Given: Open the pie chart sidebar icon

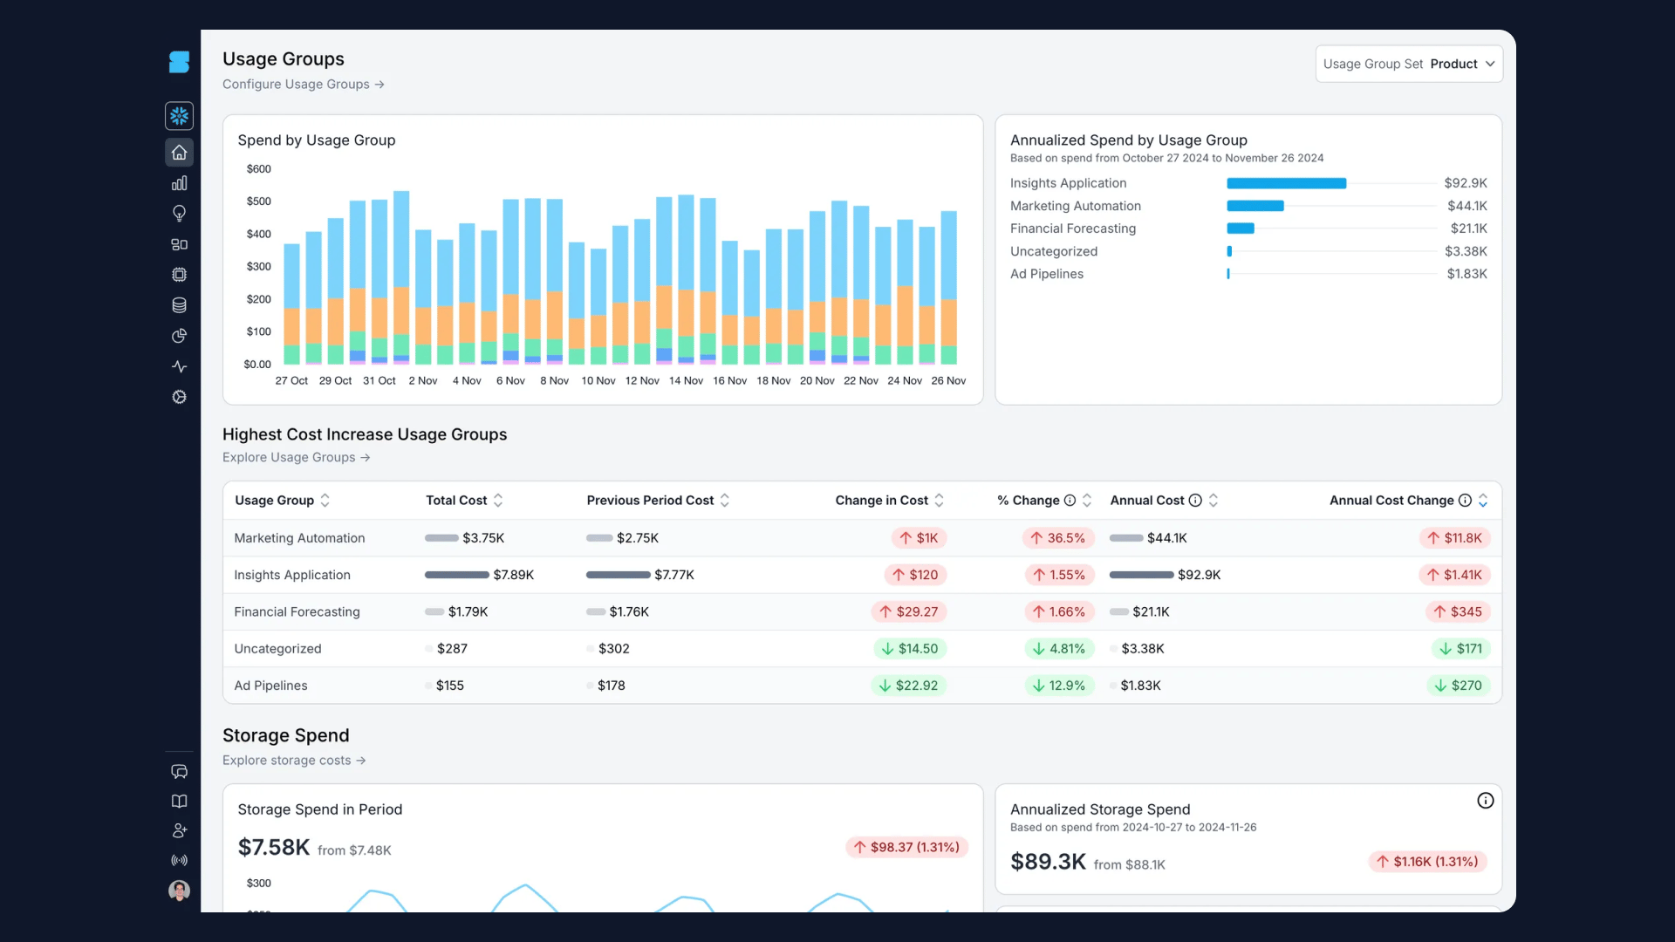Looking at the screenshot, I should [x=179, y=336].
